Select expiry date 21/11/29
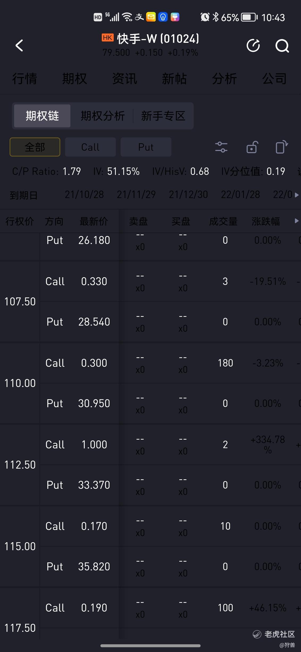The image size is (301, 652). [x=136, y=195]
